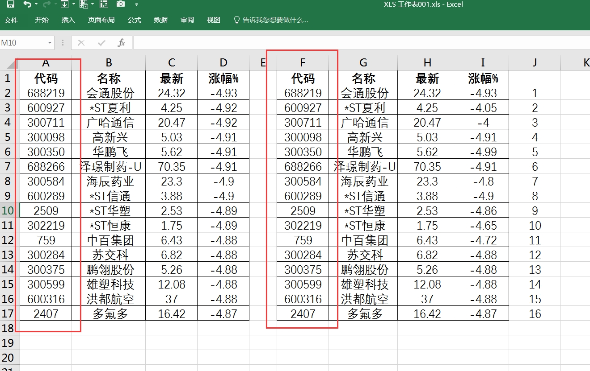Click cell D1 涨幅% header
The width and height of the screenshot is (590, 371).
223,78
